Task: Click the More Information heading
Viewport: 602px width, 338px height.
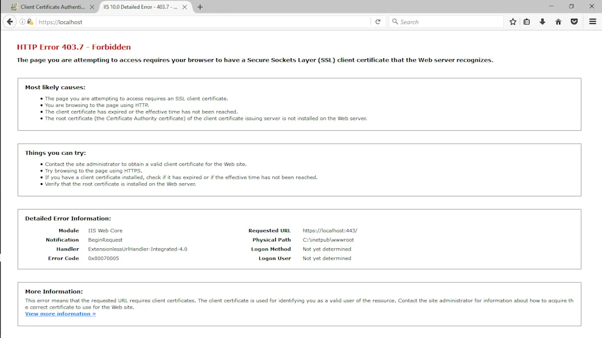Action: click(53, 292)
